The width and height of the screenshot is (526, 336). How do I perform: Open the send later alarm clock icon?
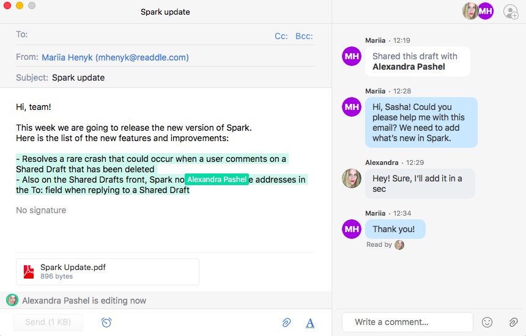pyautogui.click(x=106, y=323)
